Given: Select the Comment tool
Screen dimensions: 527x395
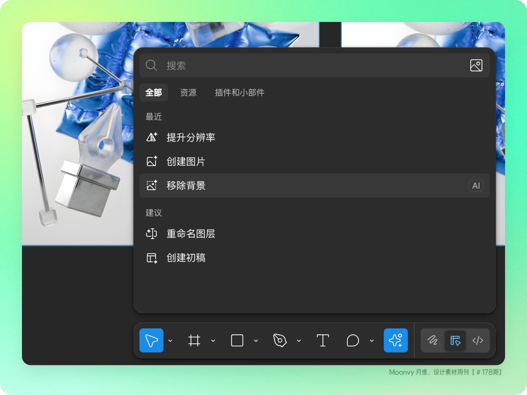Looking at the screenshot, I should tap(353, 341).
